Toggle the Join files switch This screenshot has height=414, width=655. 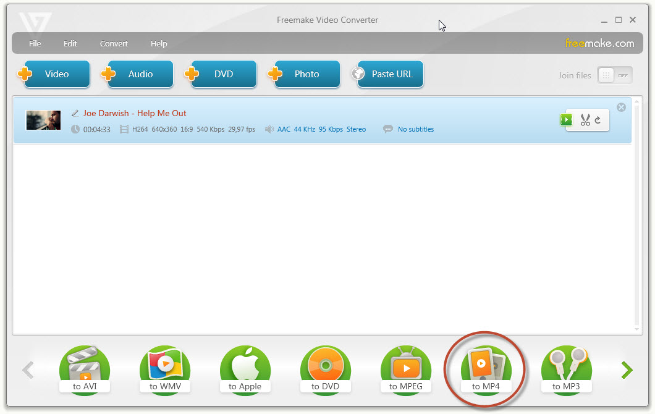click(615, 75)
